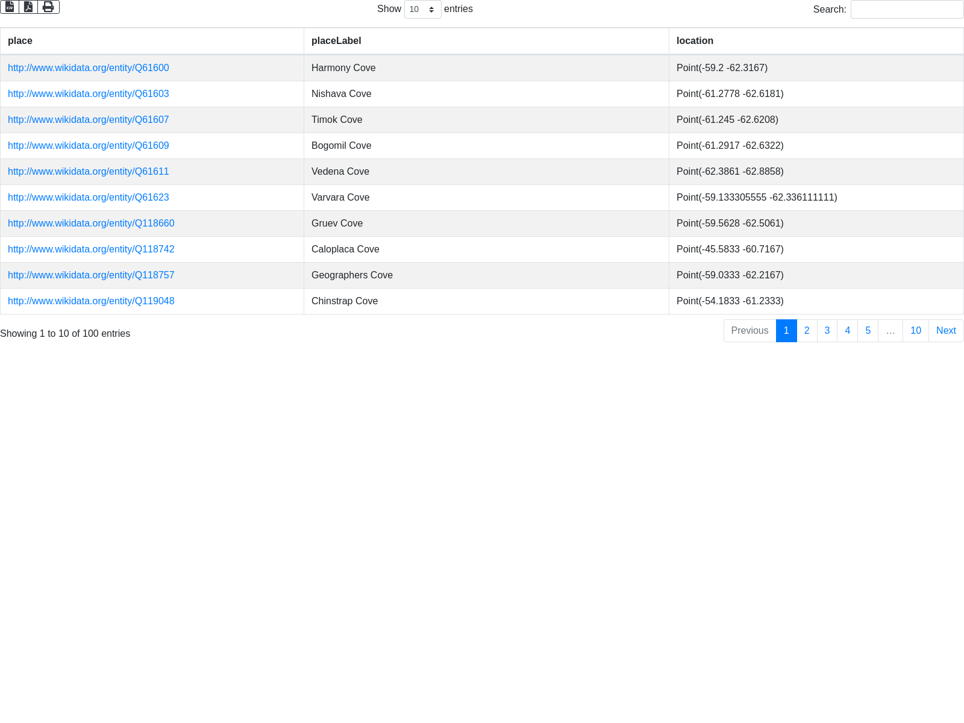This screenshot has height=723, width=964.
Task: Open wikidata entity Q61600 link
Action: 88,68
